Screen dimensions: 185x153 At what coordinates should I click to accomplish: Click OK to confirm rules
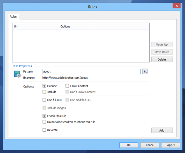(129, 145)
